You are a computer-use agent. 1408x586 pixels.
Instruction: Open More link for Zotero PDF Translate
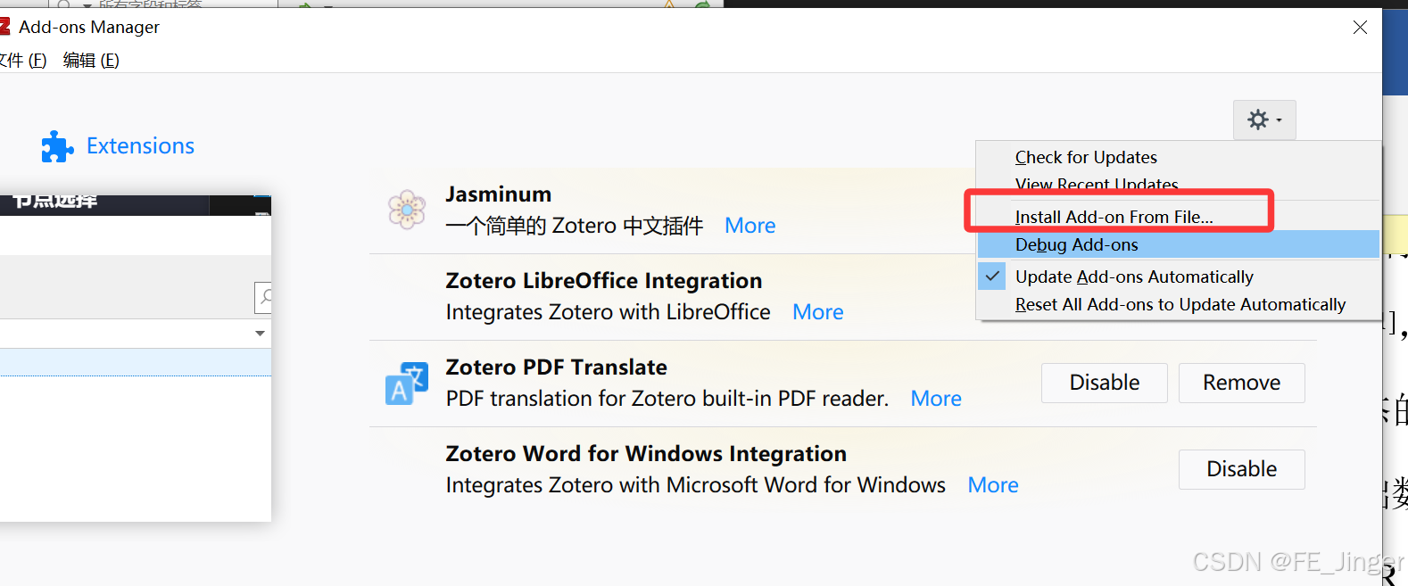(x=936, y=399)
